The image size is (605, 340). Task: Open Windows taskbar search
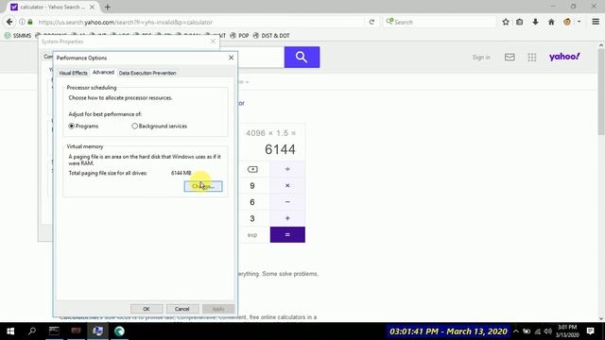(32, 331)
